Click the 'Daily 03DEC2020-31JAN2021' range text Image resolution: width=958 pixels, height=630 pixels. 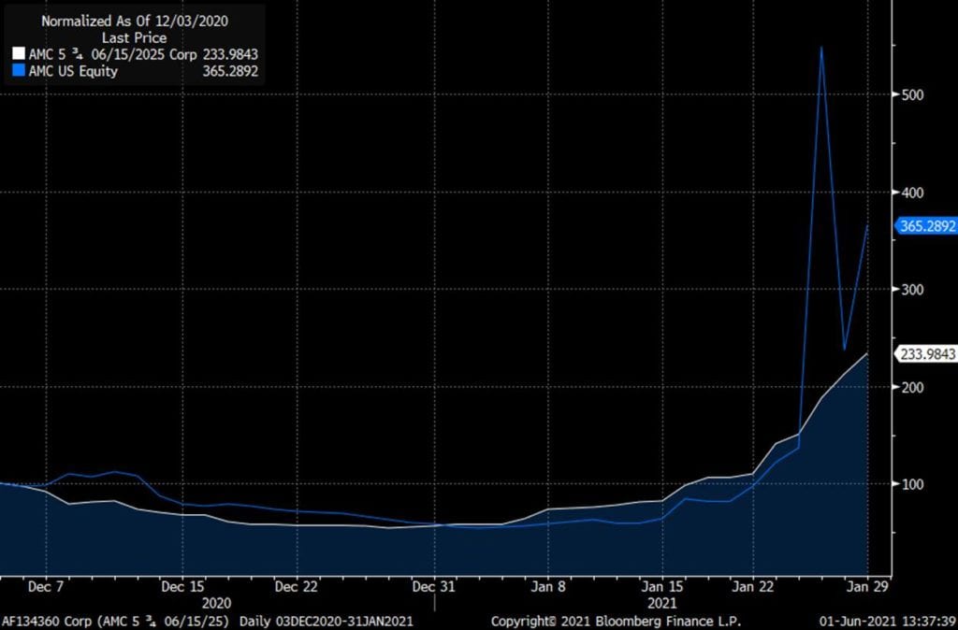(x=326, y=622)
